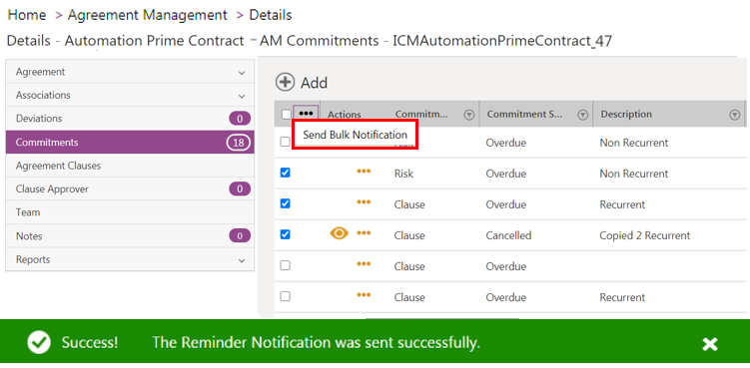Image resolution: width=750 pixels, height=368 pixels.
Task: Open actions dots for last Clause Overdue Recurrent row
Action: pyautogui.click(x=364, y=295)
